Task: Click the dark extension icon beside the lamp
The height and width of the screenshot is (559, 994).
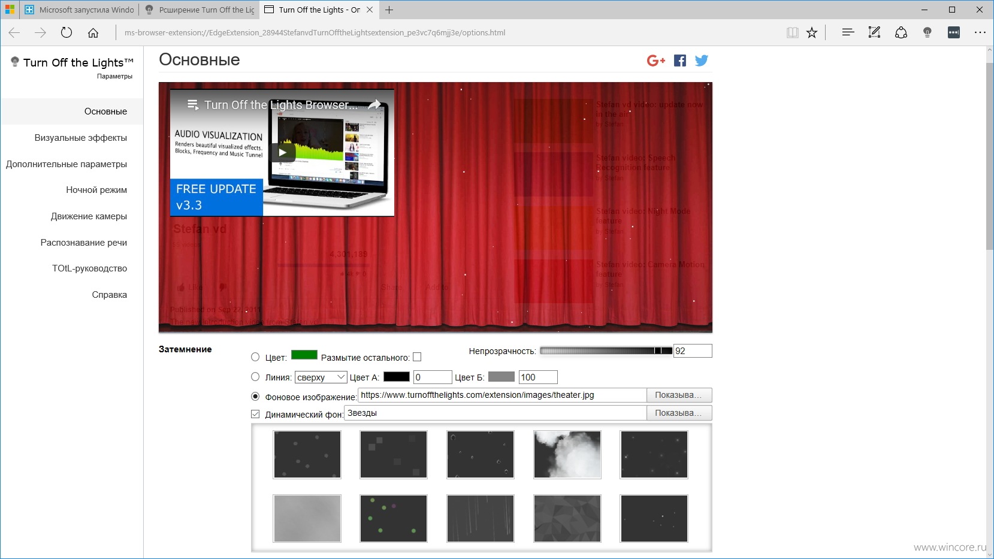Action: click(x=954, y=33)
